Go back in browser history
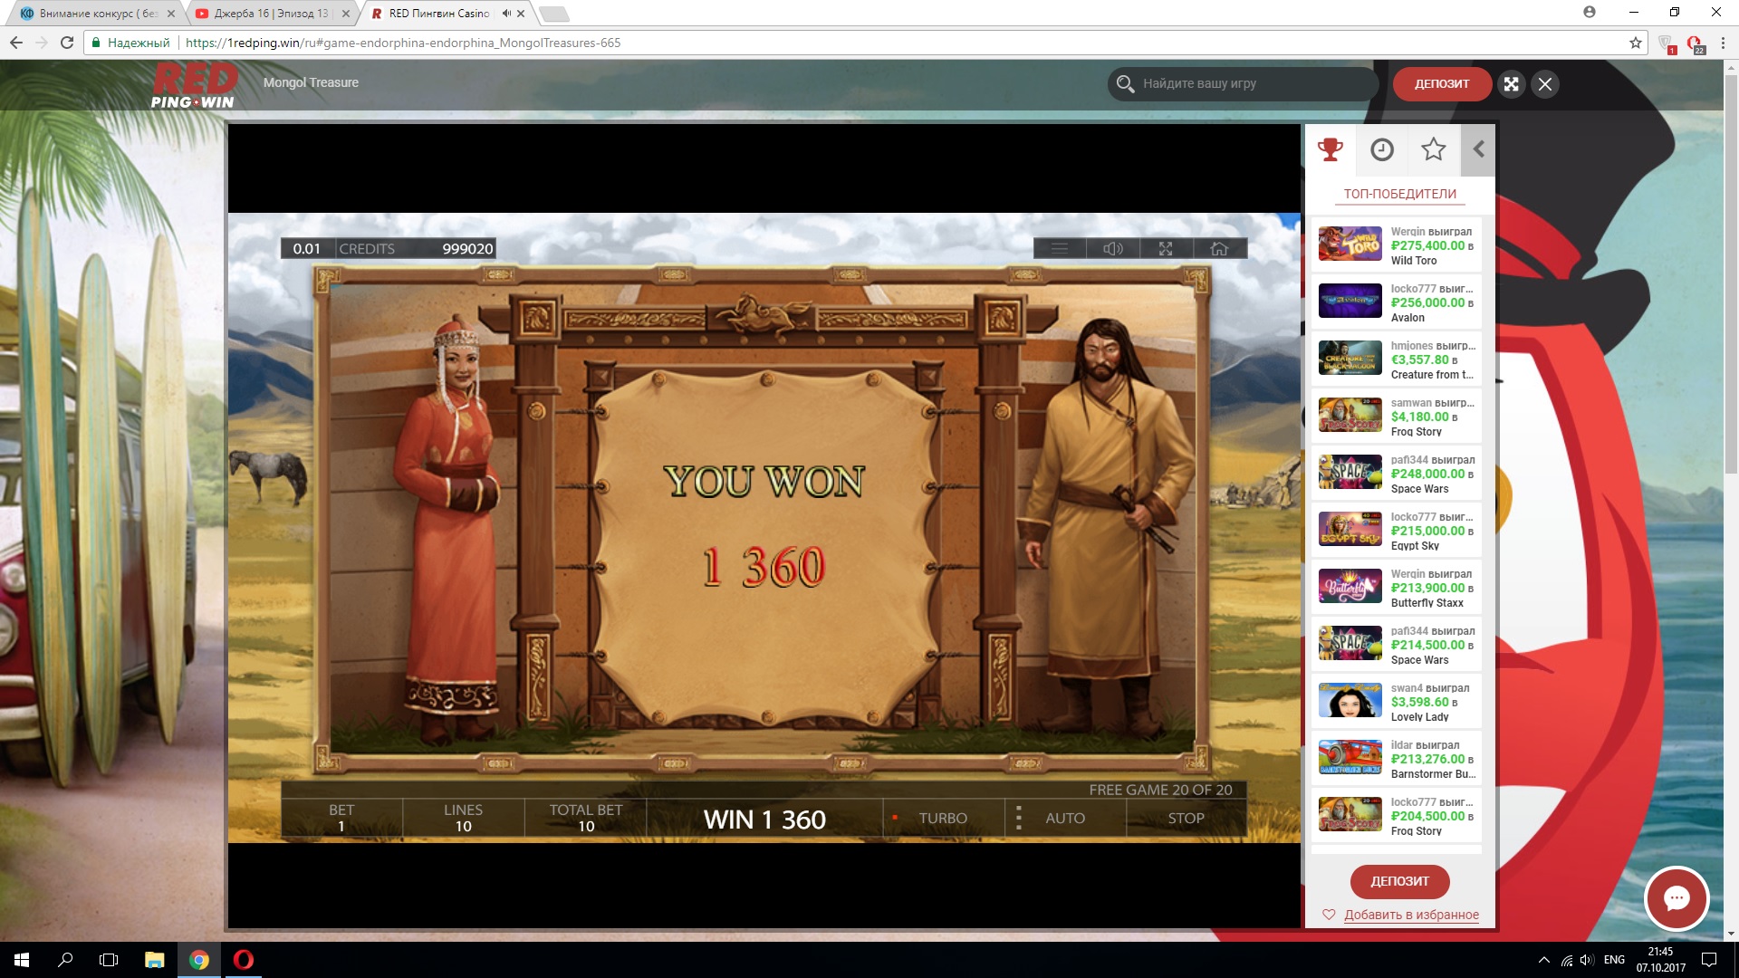Screen dimensions: 1739x978 click(16, 43)
